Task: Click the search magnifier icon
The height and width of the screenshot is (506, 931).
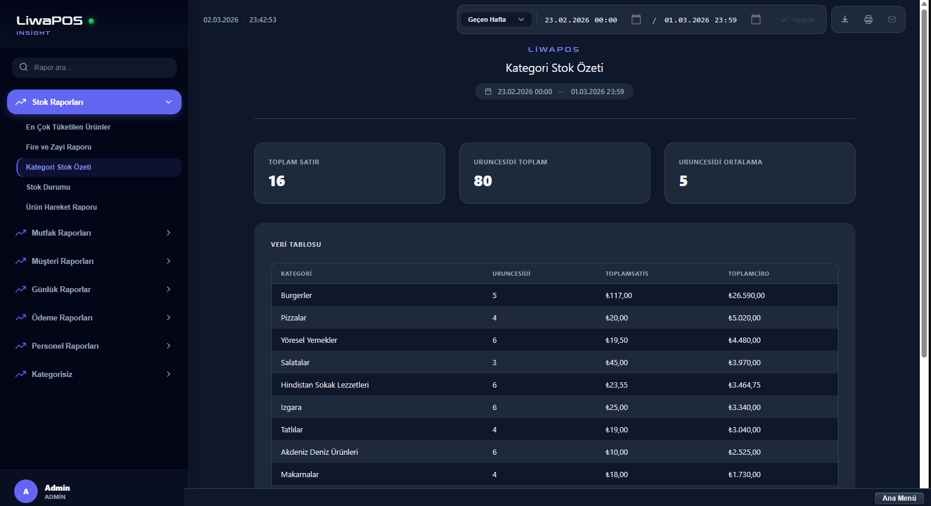Action: click(x=24, y=67)
